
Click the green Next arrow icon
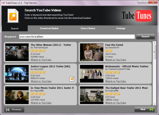click(151, 109)
